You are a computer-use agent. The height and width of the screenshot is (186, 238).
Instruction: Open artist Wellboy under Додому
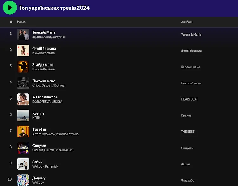click(38, 183)
